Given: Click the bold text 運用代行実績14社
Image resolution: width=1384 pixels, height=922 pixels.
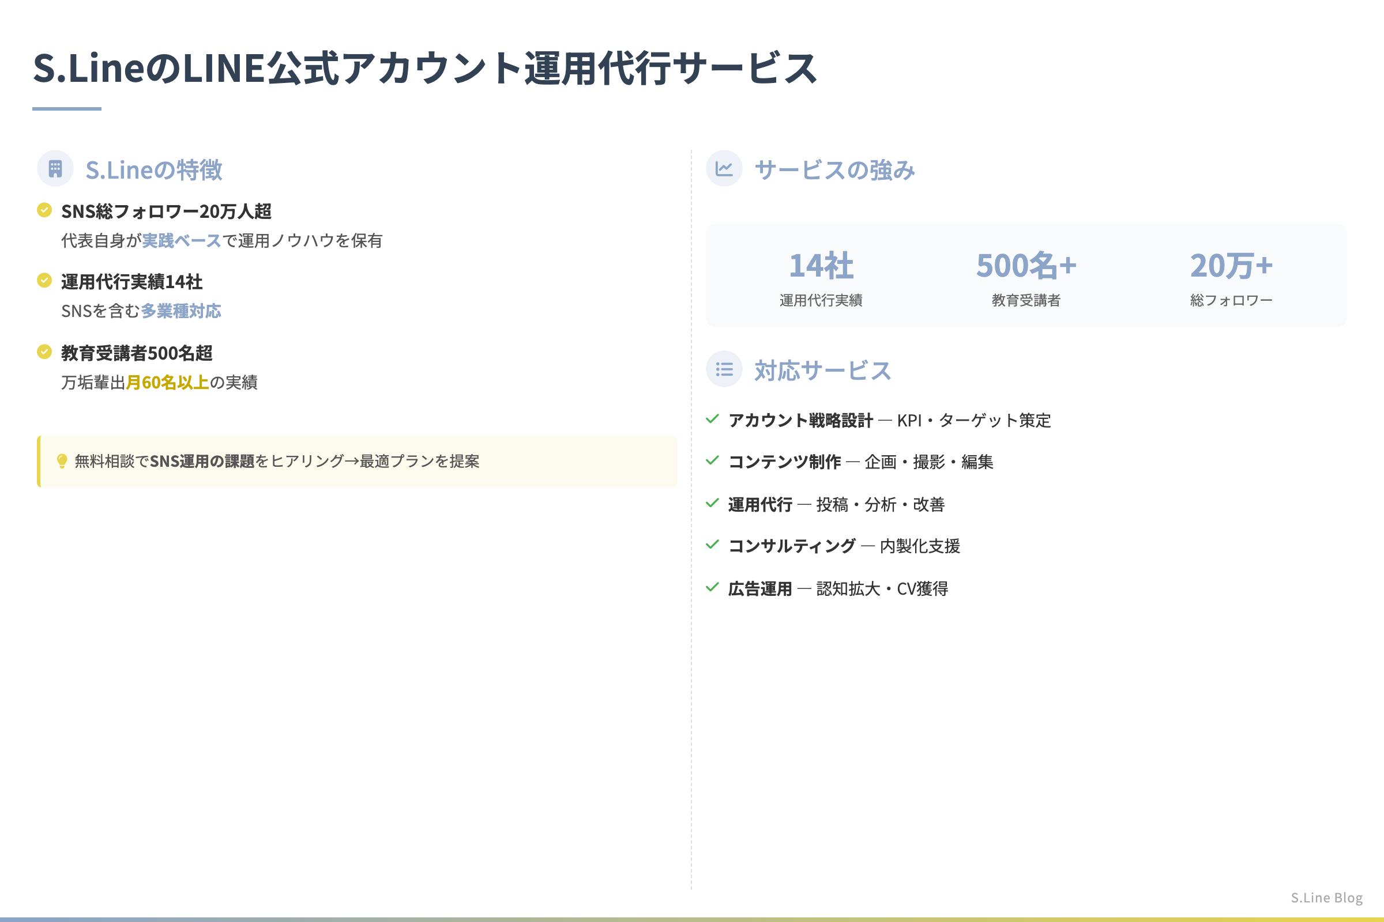Looking at the screenshot, I should tap(132, 282).
